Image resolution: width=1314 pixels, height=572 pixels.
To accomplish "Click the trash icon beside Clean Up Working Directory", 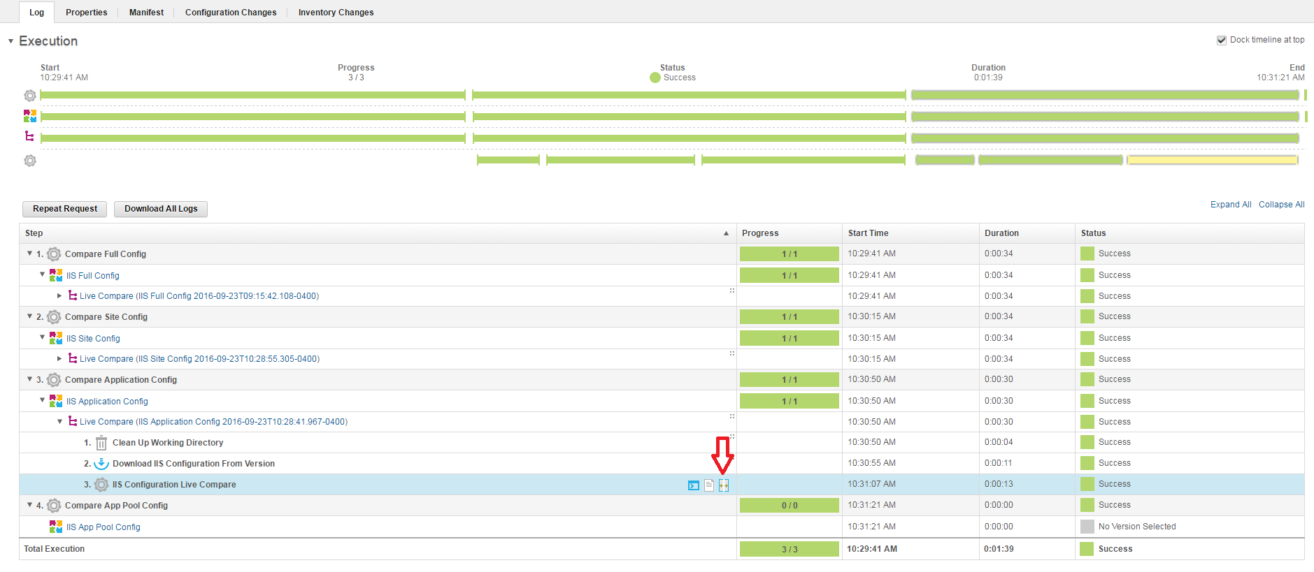I will click(x=101, y=443).
